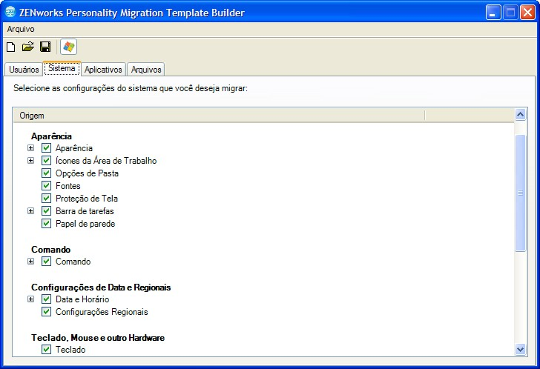The image size is (540, 369).
Task: Click the Save floppy disk icon
Action: pyautogui.click(x=45, y=47)
